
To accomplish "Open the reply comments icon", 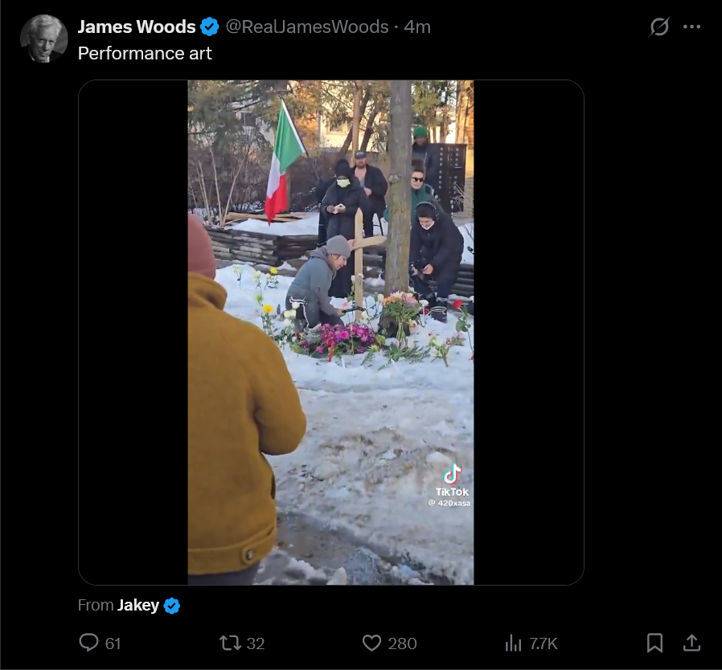I will (x=89, y=643).
